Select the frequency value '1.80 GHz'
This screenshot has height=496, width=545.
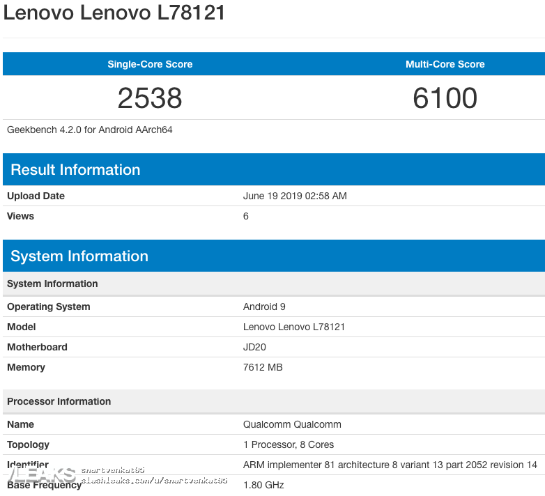pyautogui.click(x=263, y=485)
